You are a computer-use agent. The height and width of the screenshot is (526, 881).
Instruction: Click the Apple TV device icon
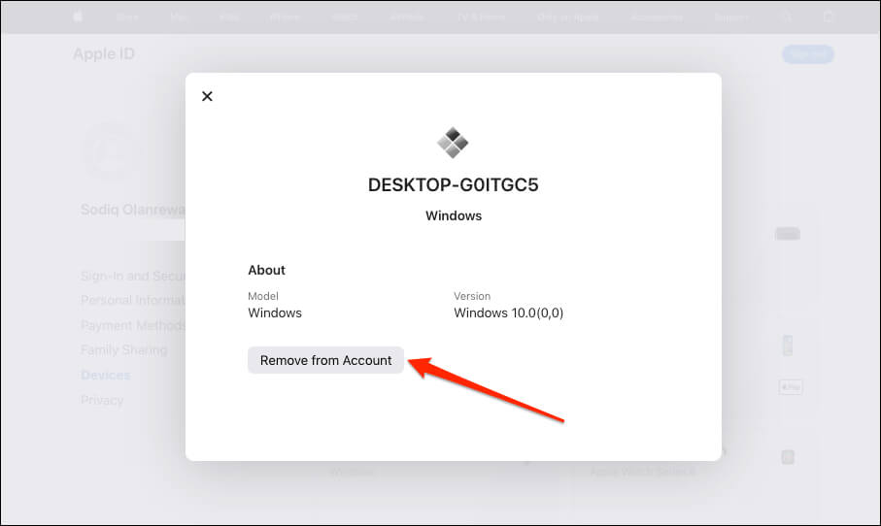pos(787,234)
